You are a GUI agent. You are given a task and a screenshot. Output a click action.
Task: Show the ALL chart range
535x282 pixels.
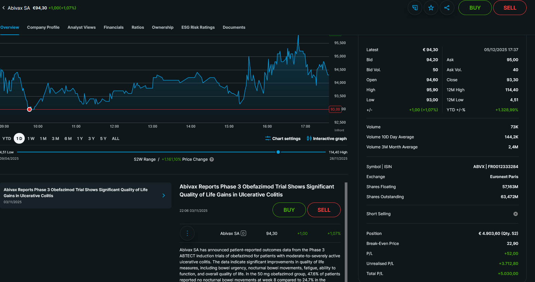116,138
